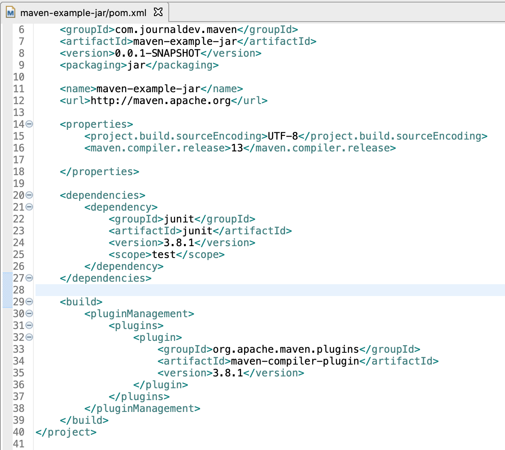Collapse the dependencies element on line 20
Image resolution: width=505 pixels, height=450 pixels.
[29, 195]
